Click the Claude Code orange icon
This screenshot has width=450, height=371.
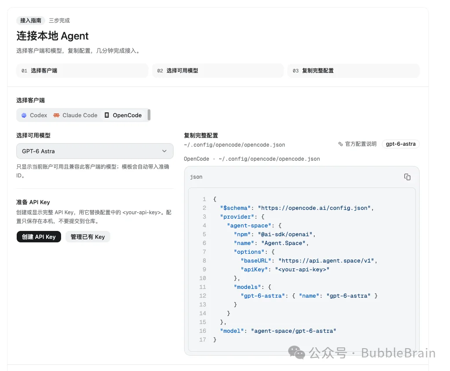[x=56, y=115]
